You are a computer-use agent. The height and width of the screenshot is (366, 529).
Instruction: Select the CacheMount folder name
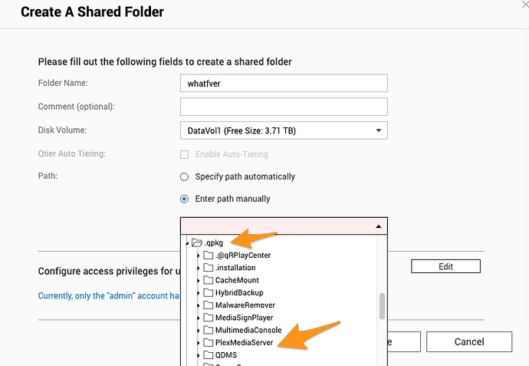click(x=237, y=280)
